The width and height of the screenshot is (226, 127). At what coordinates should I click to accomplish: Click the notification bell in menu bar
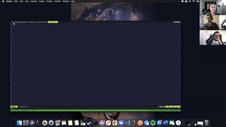(186, 1)
